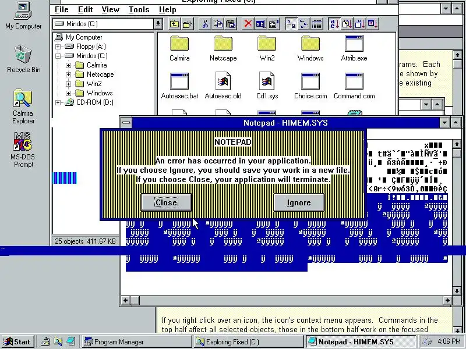
Task: Click the Copy toolbar icon
Action: click(218, 24)
